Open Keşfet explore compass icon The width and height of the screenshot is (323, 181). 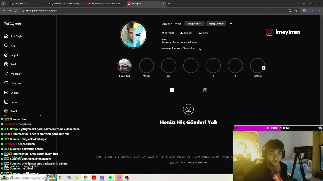coord(6,55)
